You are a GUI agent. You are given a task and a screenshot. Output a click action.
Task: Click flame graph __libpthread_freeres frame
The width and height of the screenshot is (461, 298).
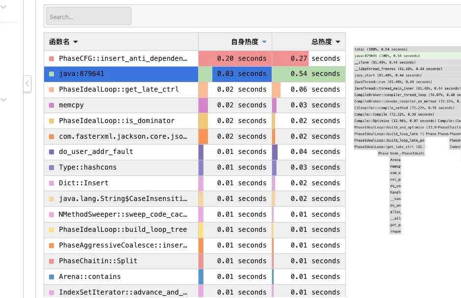click(x=407, y=69)
